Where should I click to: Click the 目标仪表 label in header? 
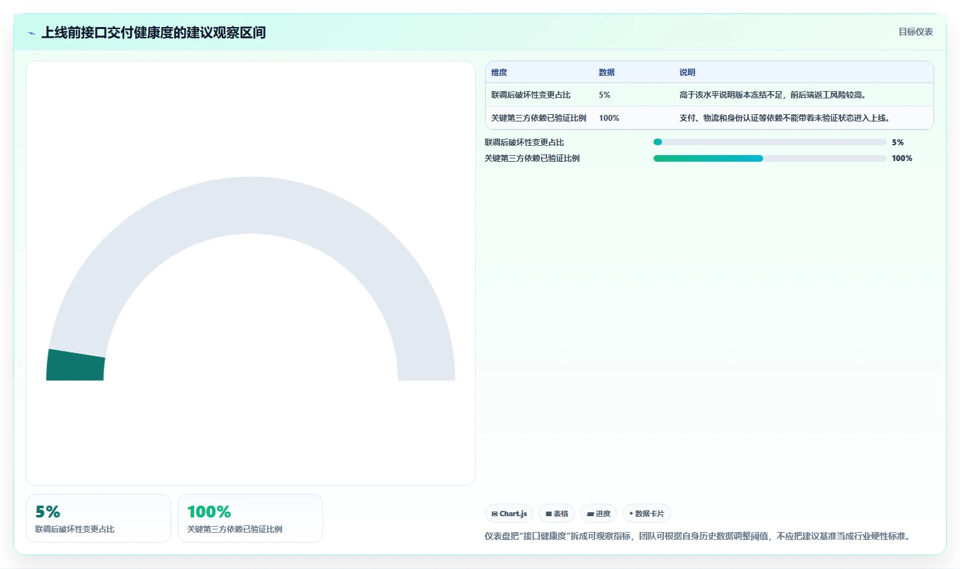tap(915, 32)
